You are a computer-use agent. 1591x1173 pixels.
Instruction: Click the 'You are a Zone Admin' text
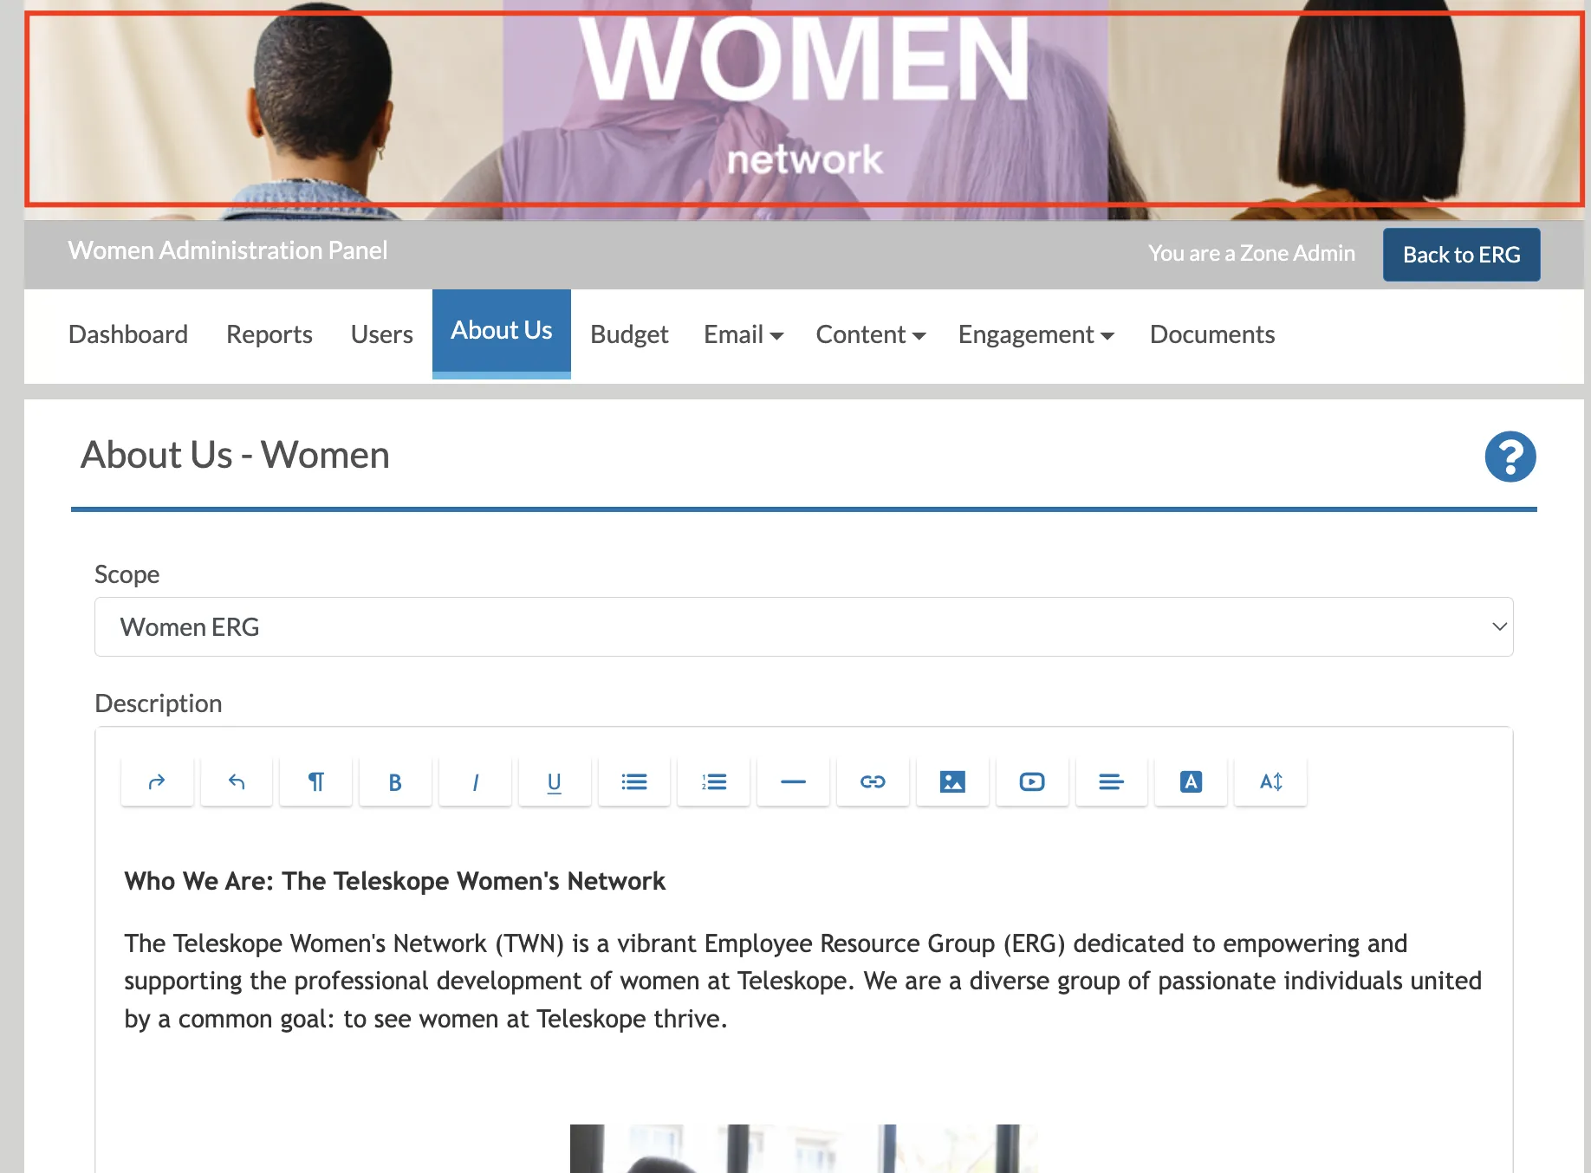coord(1251,253)
